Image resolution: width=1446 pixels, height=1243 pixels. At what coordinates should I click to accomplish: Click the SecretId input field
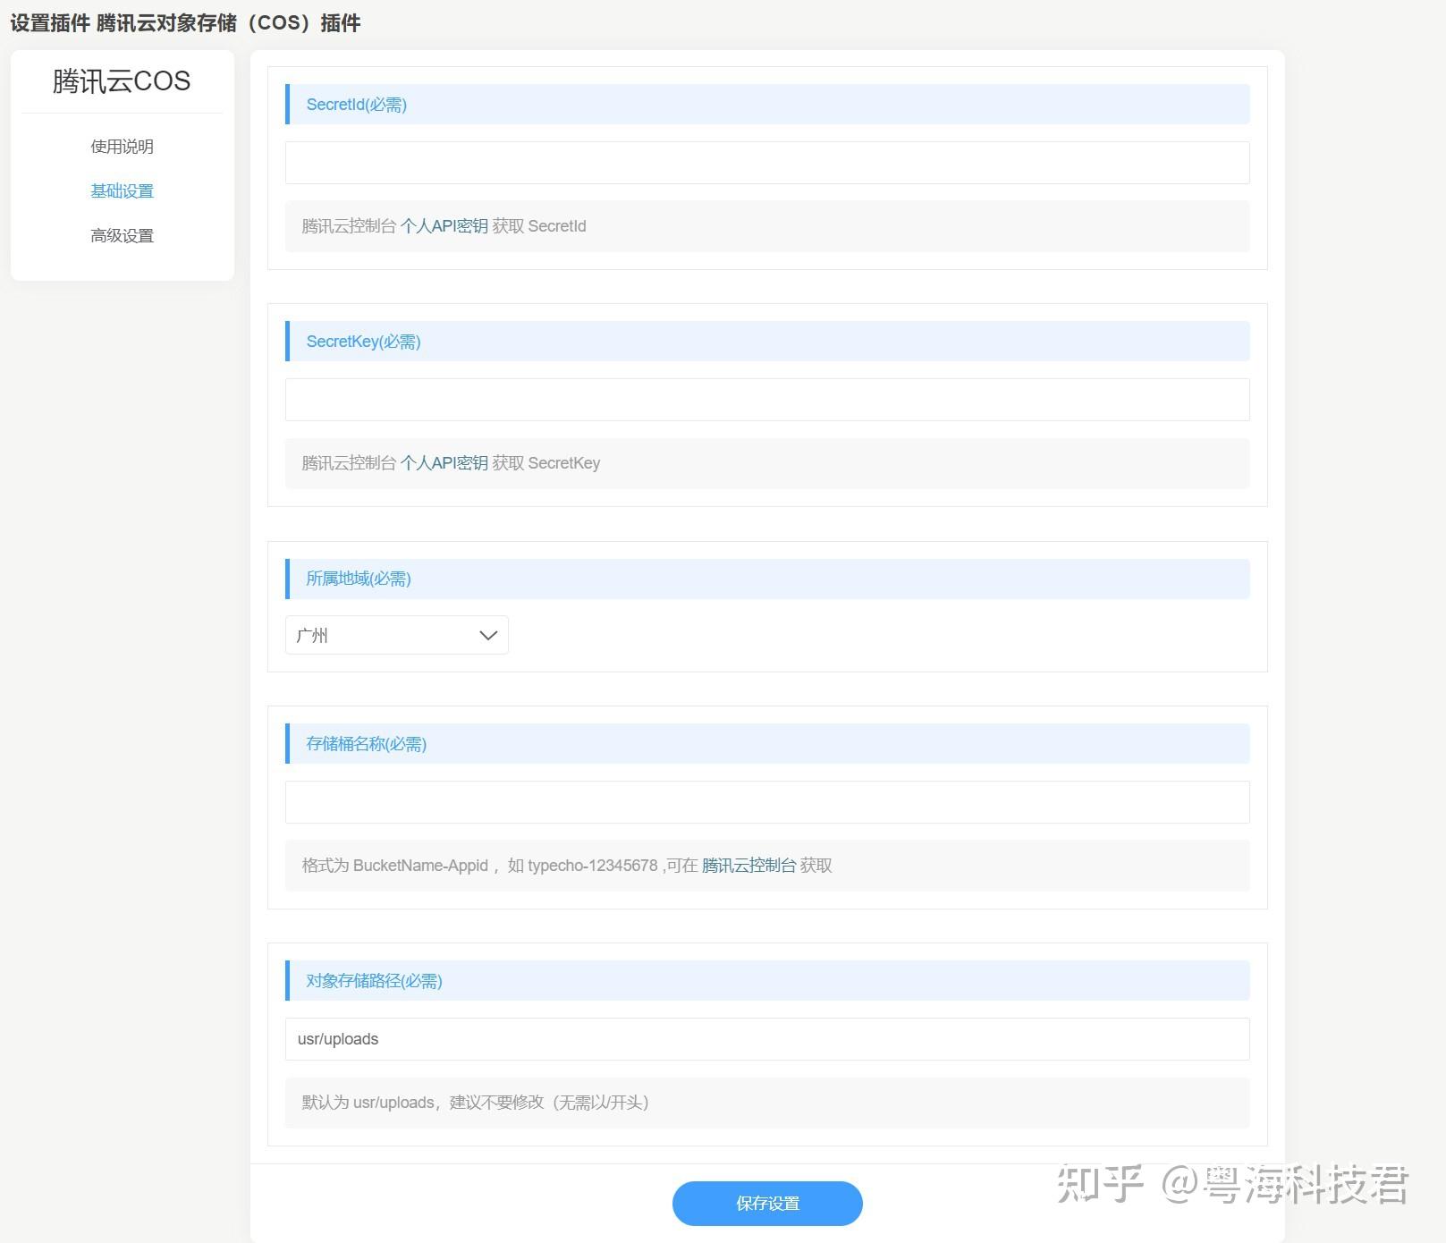pos(767,163)
